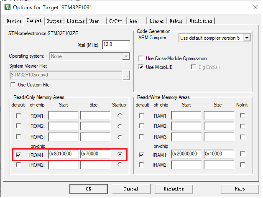Image resolution: width=263 pixels, height=198 pixels.
Task: Go to the Listing tab
Action: 76,21
